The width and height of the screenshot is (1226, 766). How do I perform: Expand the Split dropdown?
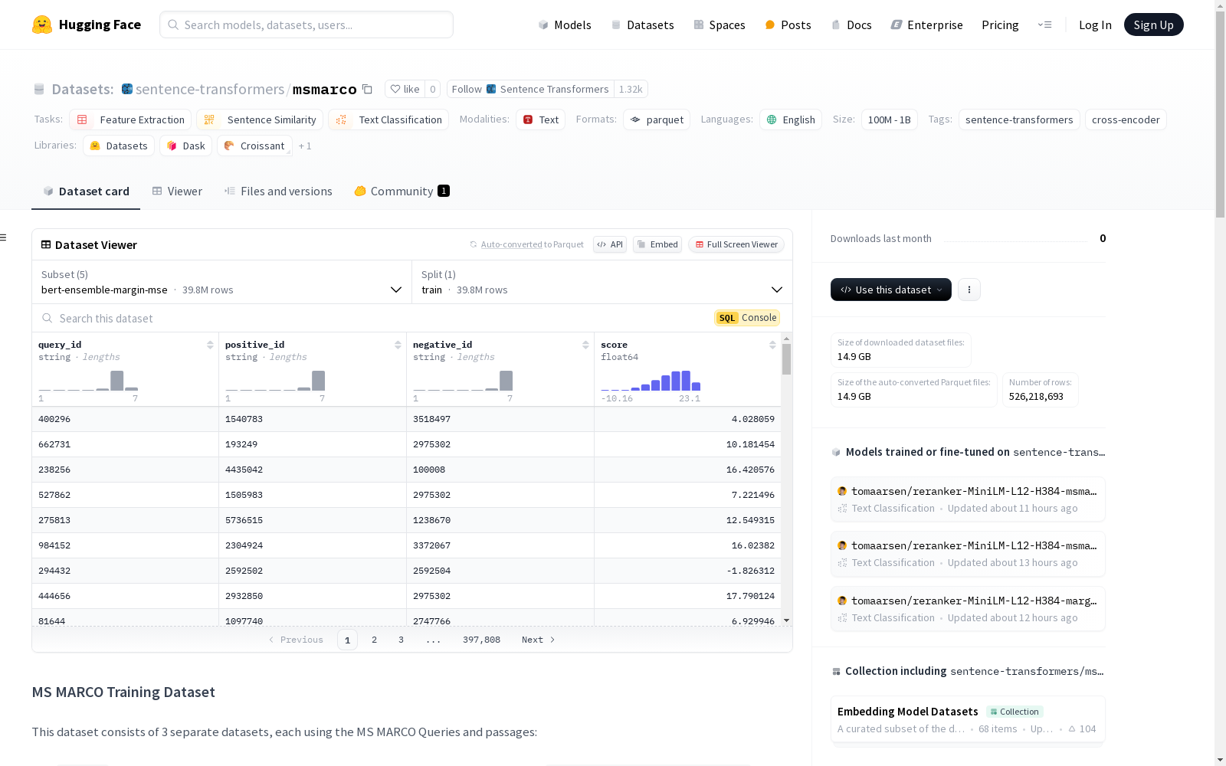point(602,282)
